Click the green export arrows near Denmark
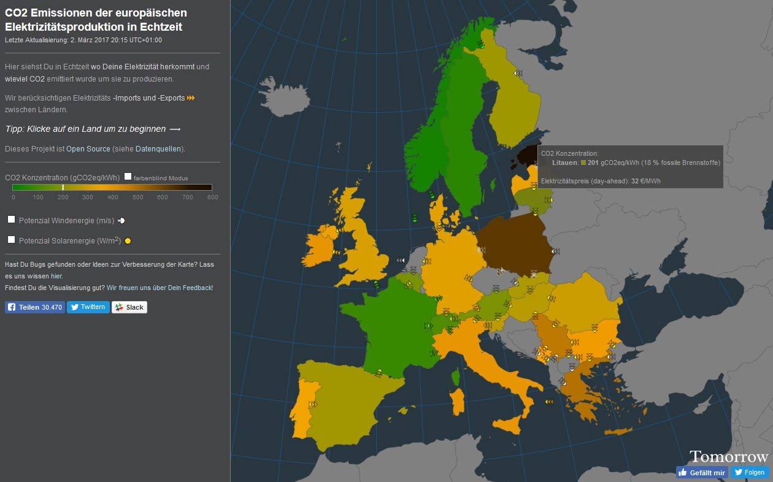Image resolution: width=773 pixels, height=482 pixels. coord(415,218)
